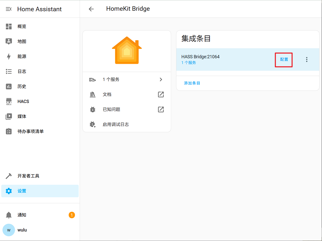Click the 媒体 play icon
322x241 pixels.
pos(9,116)
